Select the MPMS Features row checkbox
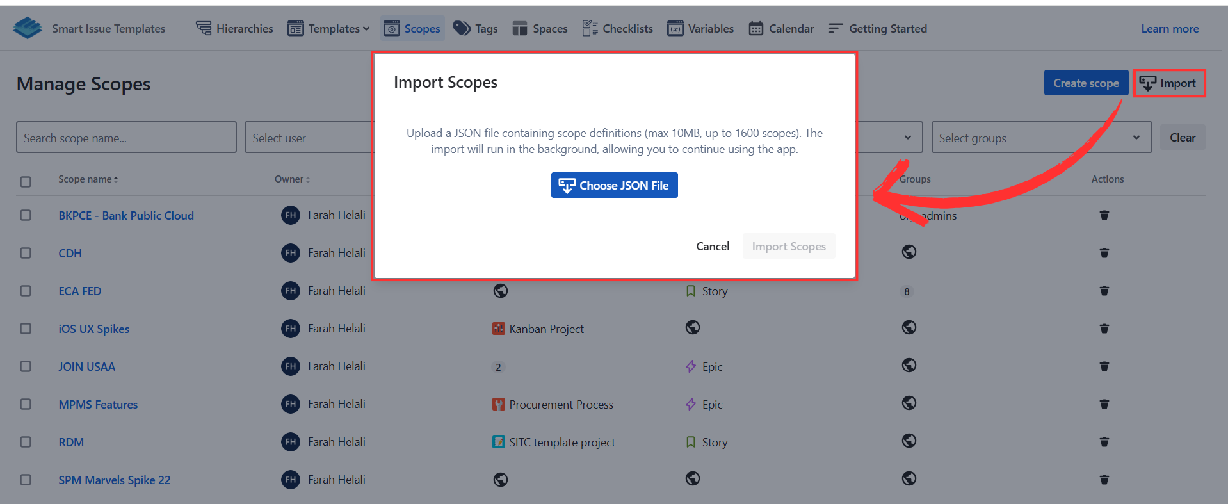Viewport: 1228px width, 504px height. pyautogui.click(x=26, y=404)
